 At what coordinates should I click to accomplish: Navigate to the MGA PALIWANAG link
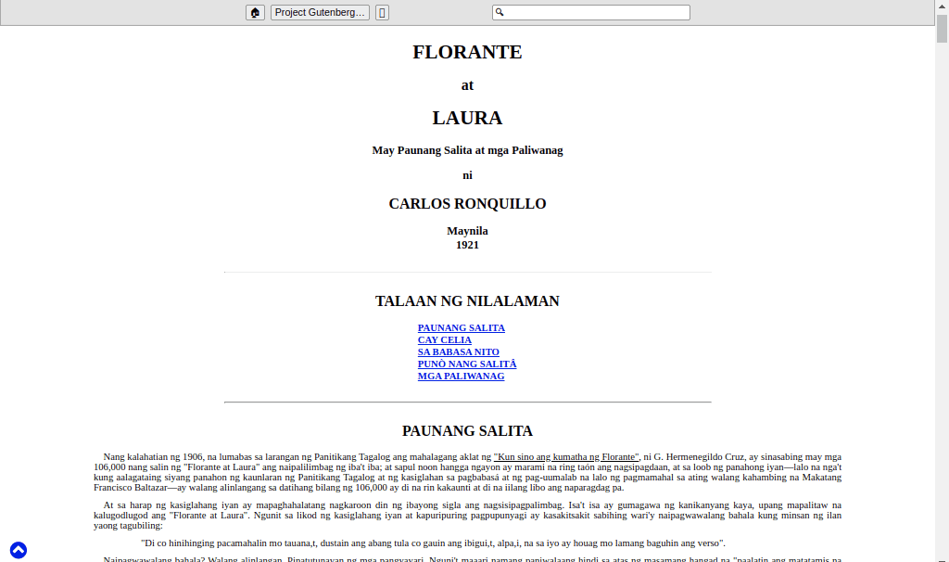click(x=461, y=377)
